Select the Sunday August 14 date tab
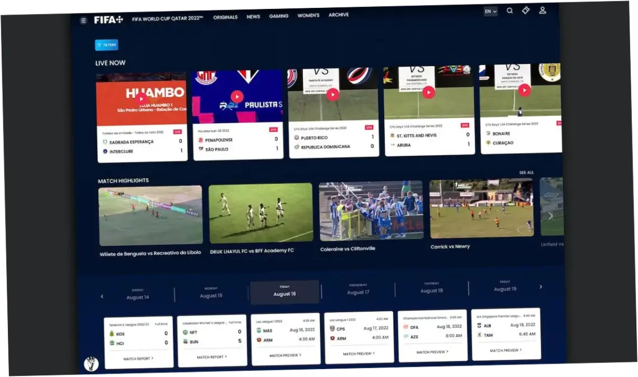This screenshot has height=377, width=638. 138,295
